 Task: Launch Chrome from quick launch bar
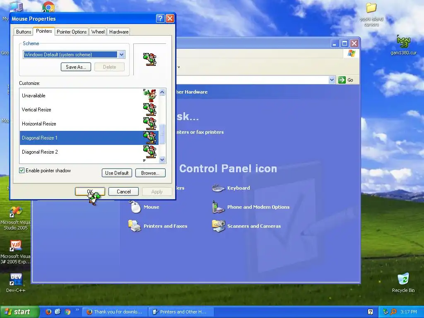click(68, 312)
